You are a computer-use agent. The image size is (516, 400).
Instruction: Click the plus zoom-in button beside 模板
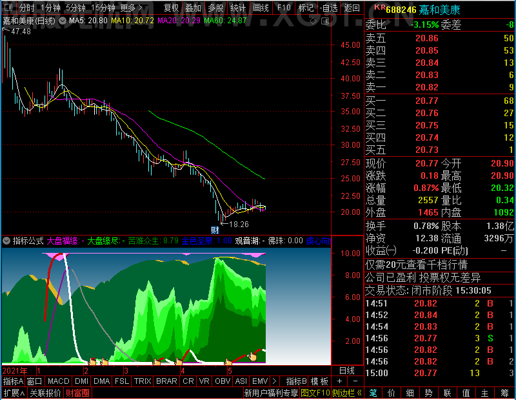340,381
